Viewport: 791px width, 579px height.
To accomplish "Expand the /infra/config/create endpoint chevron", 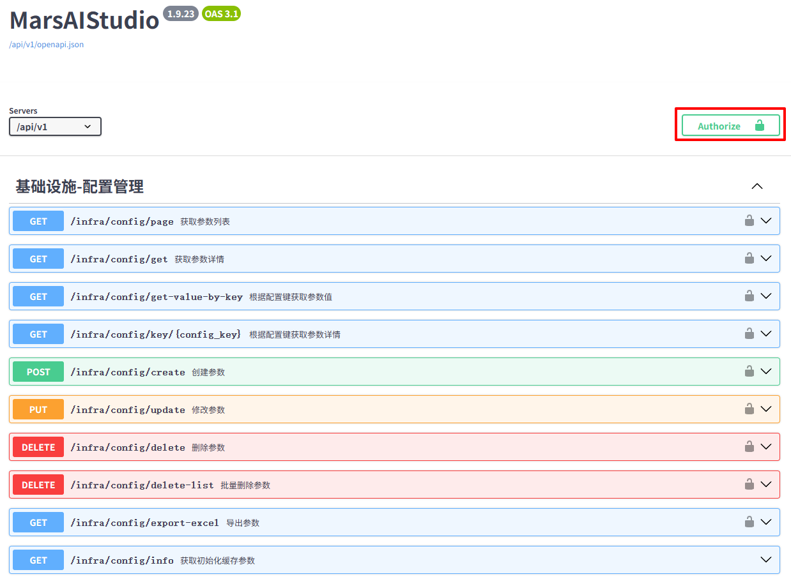I will [x=767, y=372].
